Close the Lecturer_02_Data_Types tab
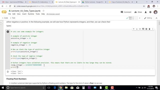Viewport: 160px width, 90px height. (x=79, y=2)
